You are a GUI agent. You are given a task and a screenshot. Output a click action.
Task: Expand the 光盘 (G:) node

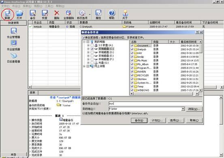[88, 63]
